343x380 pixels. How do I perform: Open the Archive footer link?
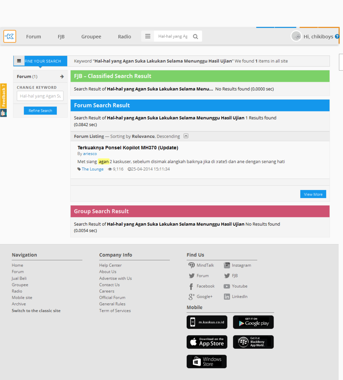tap(19, 304)
